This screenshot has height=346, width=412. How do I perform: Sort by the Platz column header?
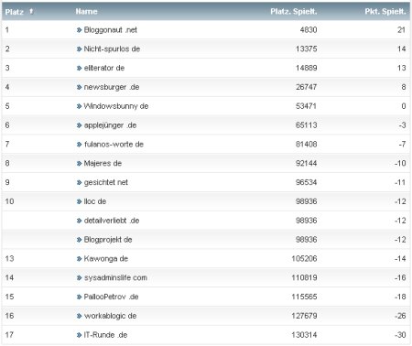tap(15, 12)
